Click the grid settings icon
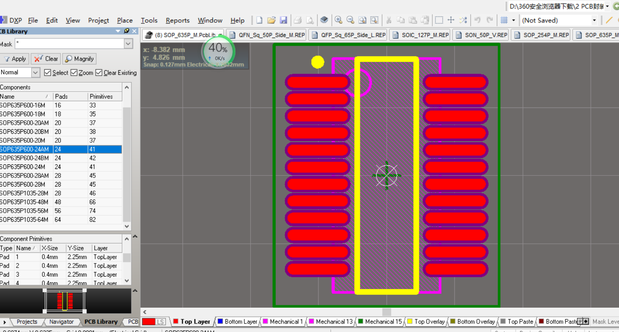The height and width of the screenshot is (332, 619). (x=504, y=20)
